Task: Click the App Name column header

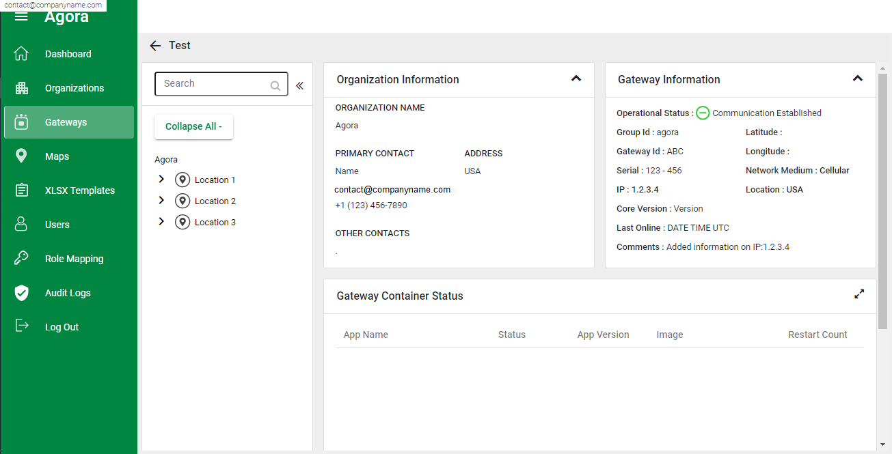Action: [x=366, y=335]
